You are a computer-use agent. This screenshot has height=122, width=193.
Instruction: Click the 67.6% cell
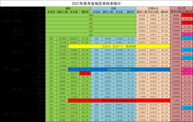pyautogui.click(x=85, y=42)
